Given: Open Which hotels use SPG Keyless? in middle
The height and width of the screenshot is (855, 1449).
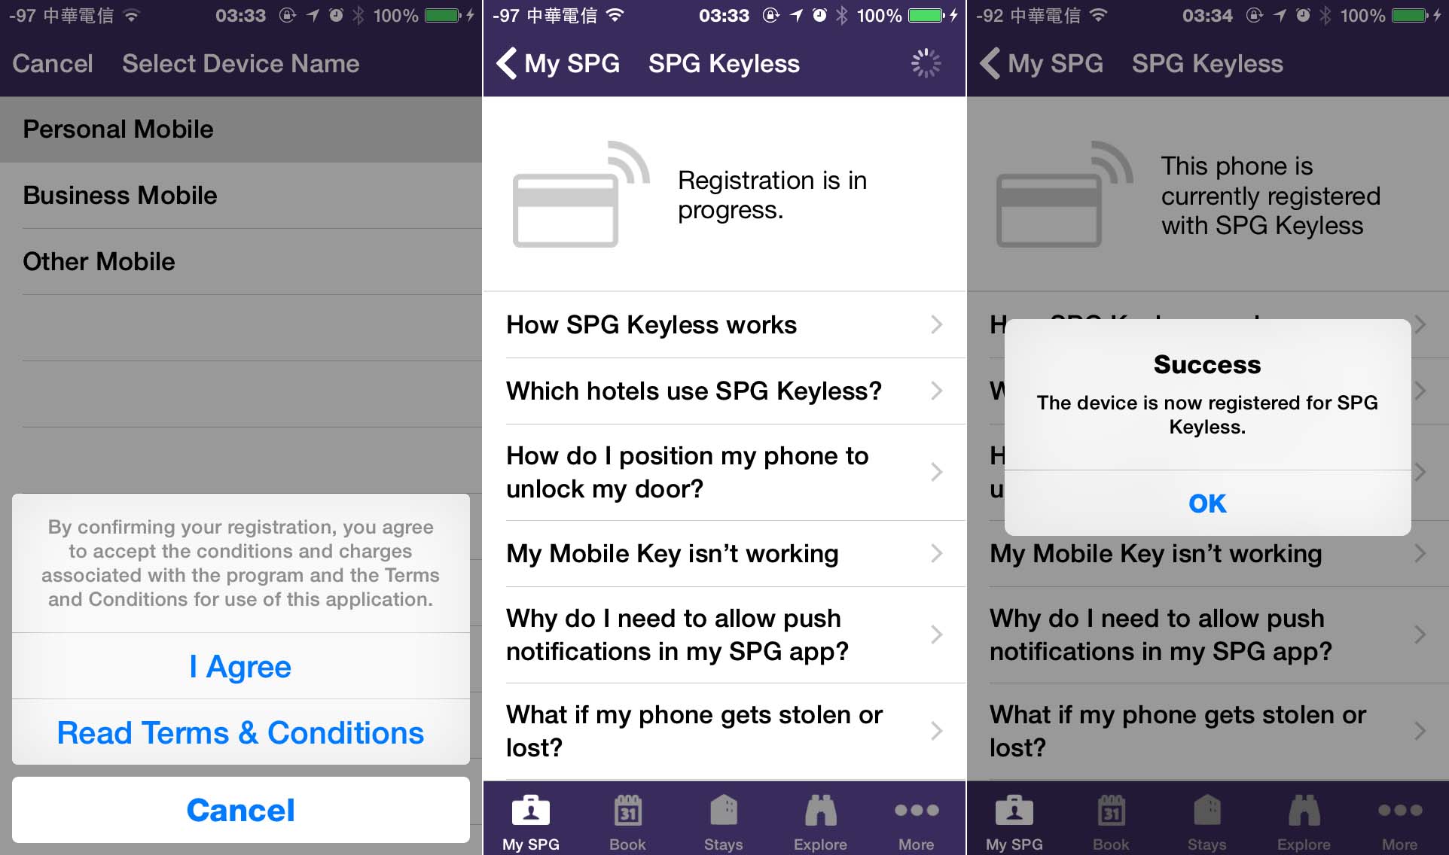Looking at the screenshot, I should click(x=724, y=391).
